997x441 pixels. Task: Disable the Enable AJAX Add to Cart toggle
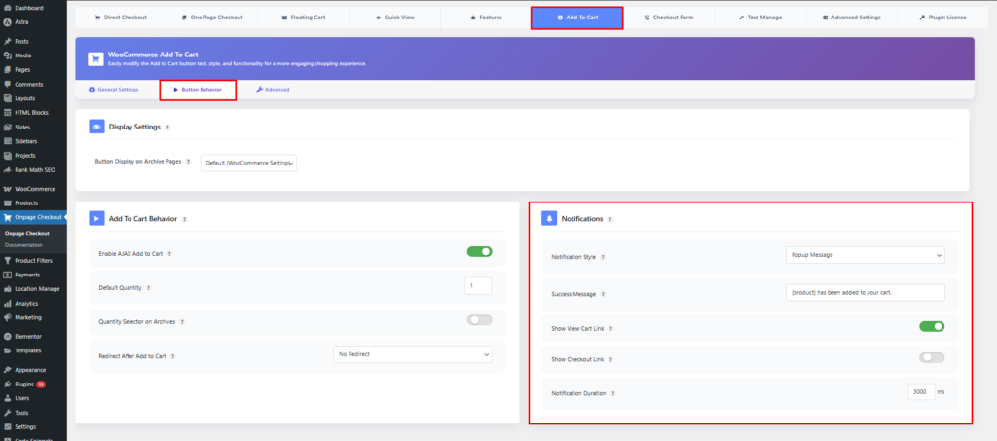coord(479,252)
